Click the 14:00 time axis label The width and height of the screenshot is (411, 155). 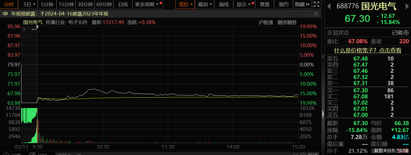(x=233, y=147)
